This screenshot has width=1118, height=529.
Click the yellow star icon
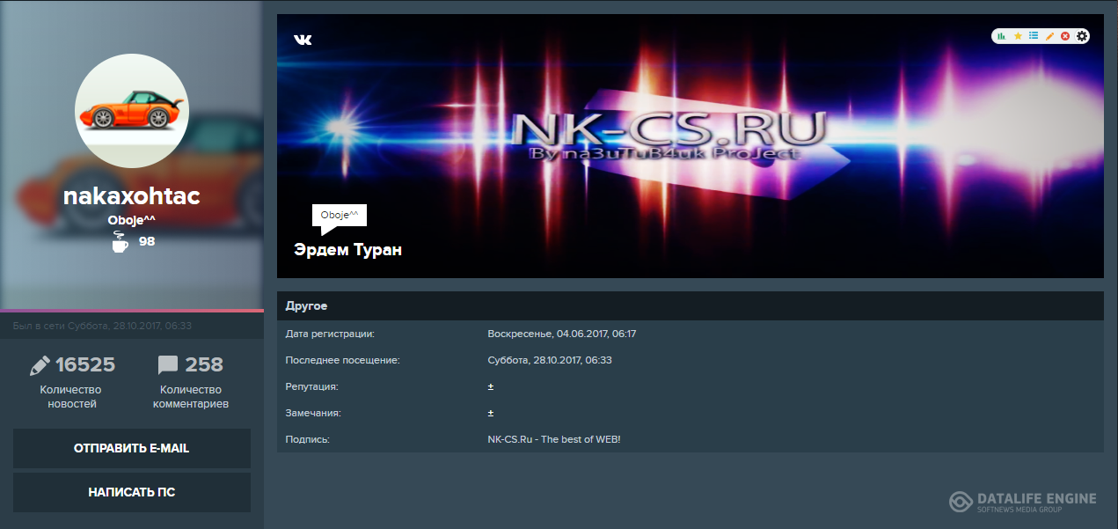(1018, 36)
